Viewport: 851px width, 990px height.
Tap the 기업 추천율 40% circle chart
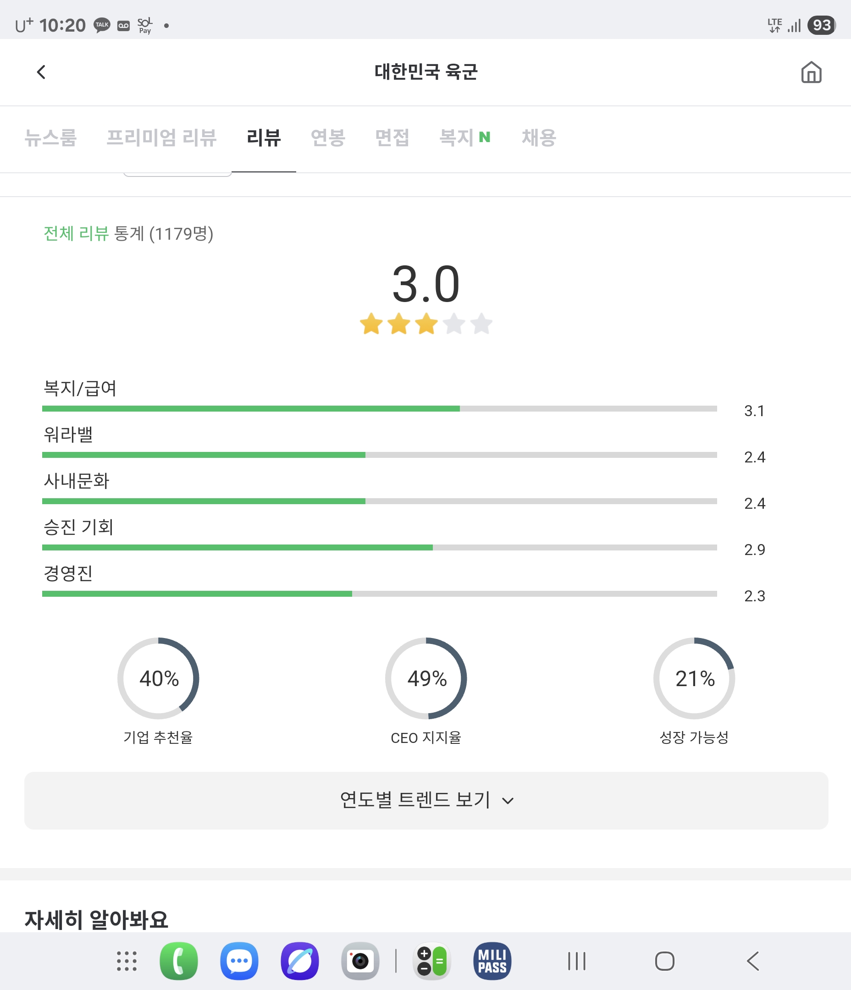pyautogui.click(x=158, y=678)
